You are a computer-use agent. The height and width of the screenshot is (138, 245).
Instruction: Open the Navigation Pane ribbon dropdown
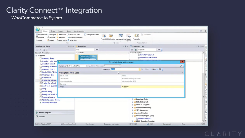[x=92, y=35]
